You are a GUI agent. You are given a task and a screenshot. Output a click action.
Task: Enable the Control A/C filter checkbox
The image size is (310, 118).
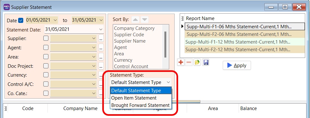[46, 84]
